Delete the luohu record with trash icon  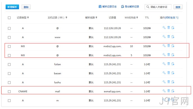(x=169, y=82)
